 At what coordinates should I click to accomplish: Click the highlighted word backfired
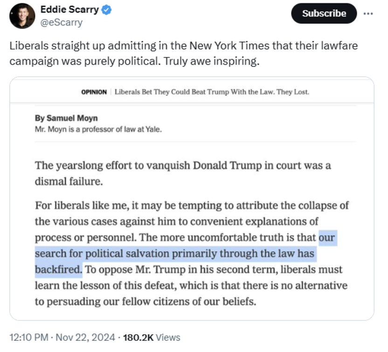tap(58, 270)
